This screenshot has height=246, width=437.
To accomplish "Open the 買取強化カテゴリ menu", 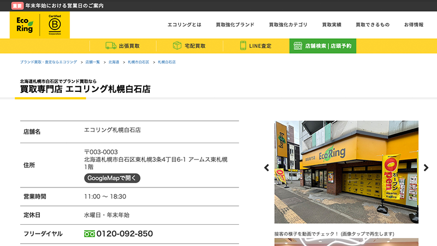I will click(288, 25).
